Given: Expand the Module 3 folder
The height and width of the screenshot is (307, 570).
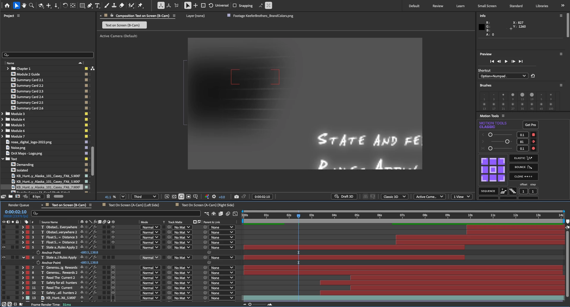Looking at the screenshot, I should coord(3,114).
